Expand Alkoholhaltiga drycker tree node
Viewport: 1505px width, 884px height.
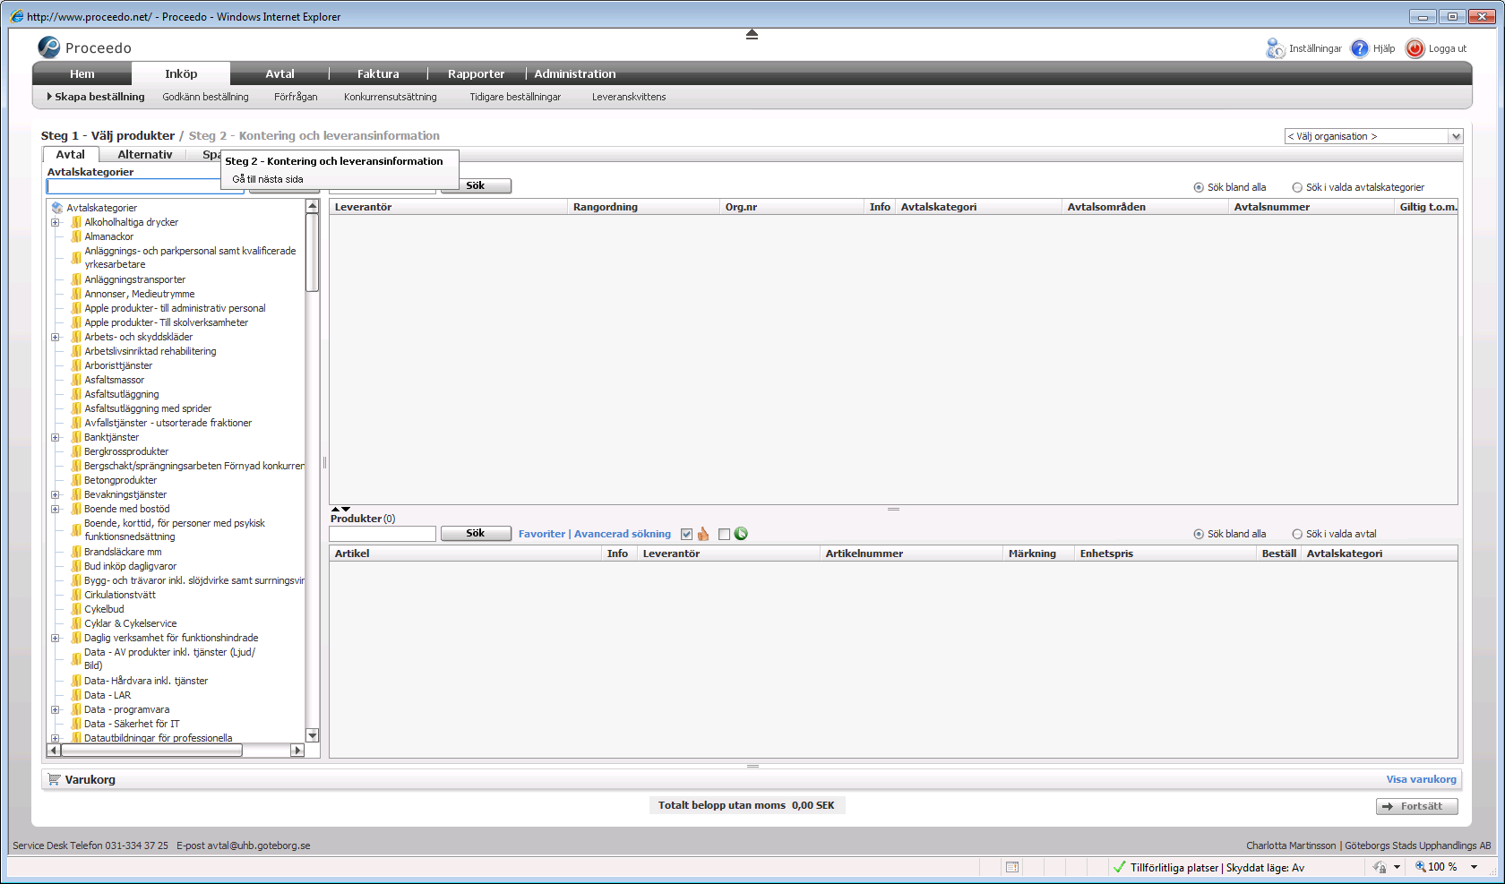(x=56, y=222)
